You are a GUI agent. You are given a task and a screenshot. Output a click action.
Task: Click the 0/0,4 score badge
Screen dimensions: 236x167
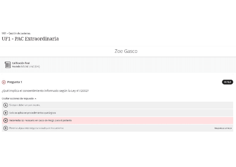click(227, 82)
